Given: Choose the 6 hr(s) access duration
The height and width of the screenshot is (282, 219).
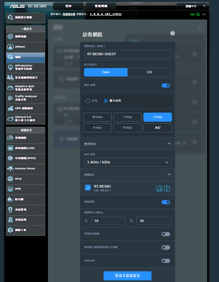Looking at the screenshot, I should pos(127,128).
